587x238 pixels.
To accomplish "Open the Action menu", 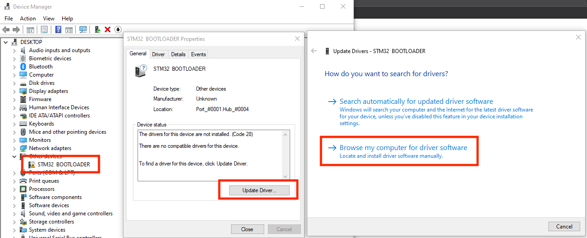I will pos(28,19).
